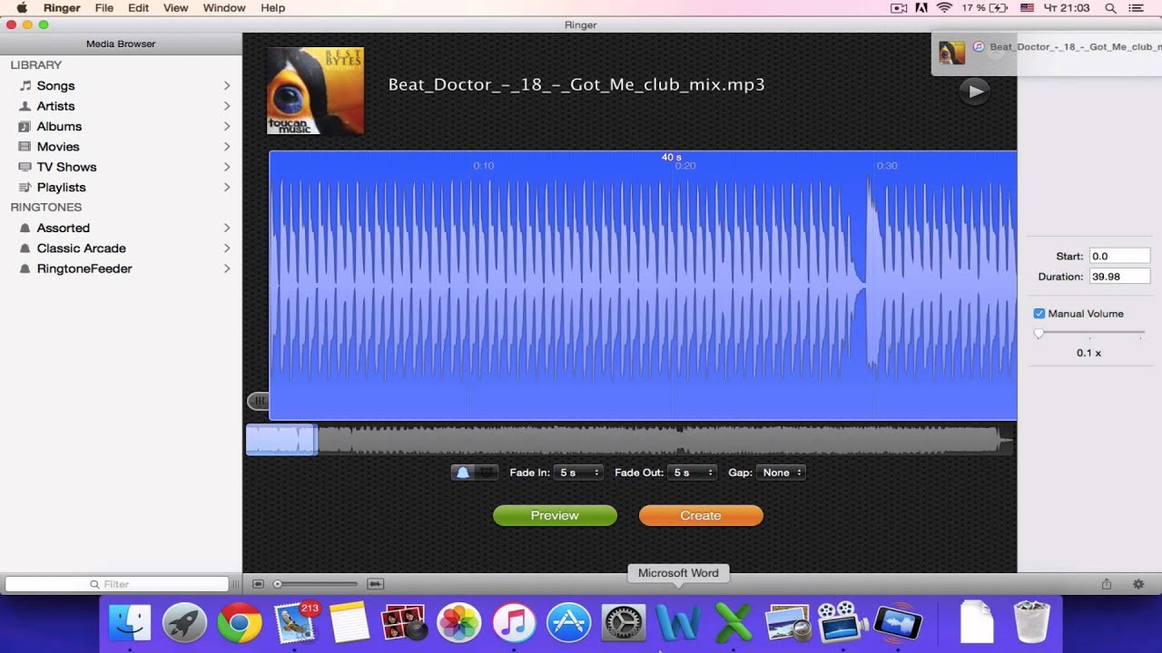The width and height of the screenshot is (1162, 653).
Task: Click the Albums icon in Library
Action: 25,126
